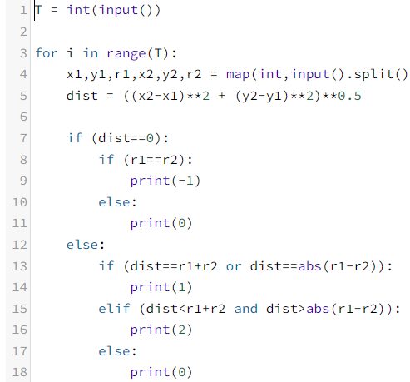This screenshot has height=382, width=410.
Task: Click line number 4 in the gutter
Action: click(23, 74)
